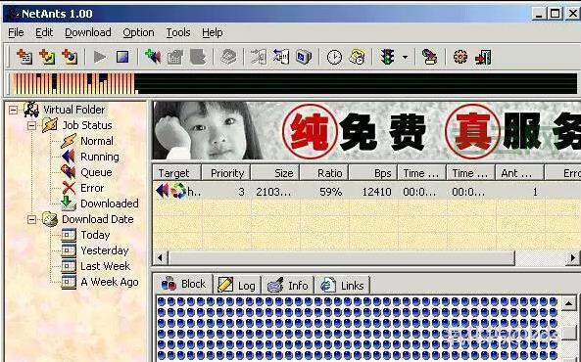The image size is (581, 362).
Task: Click the red-arrow exit toolbar icon
Action: click(x=483, y=57)
